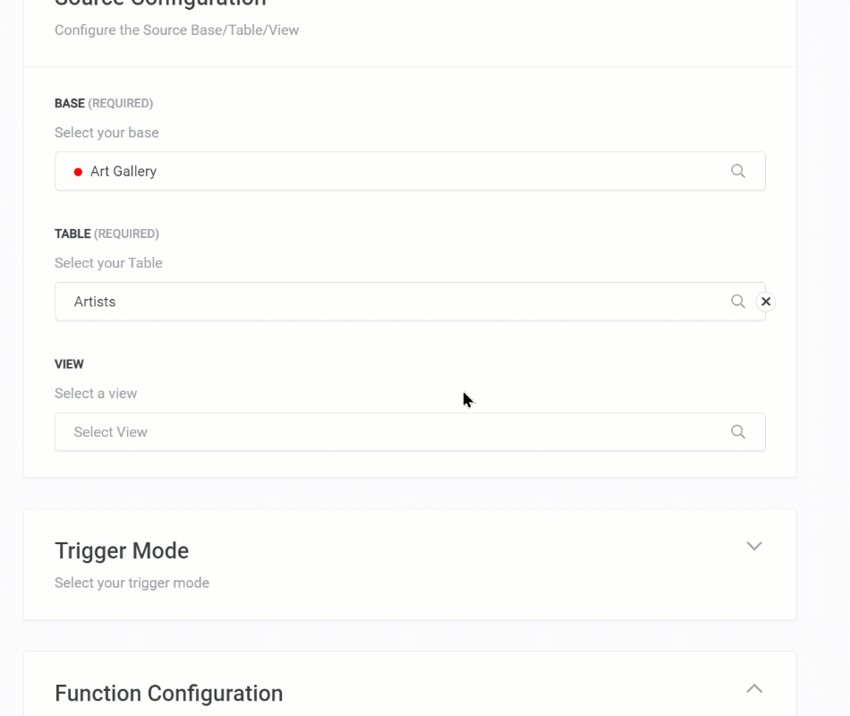This screenshot has width=850, height=716.
Task: Open the Artists table dropdown
Action: pyautogui.click(x=394, y=302)
